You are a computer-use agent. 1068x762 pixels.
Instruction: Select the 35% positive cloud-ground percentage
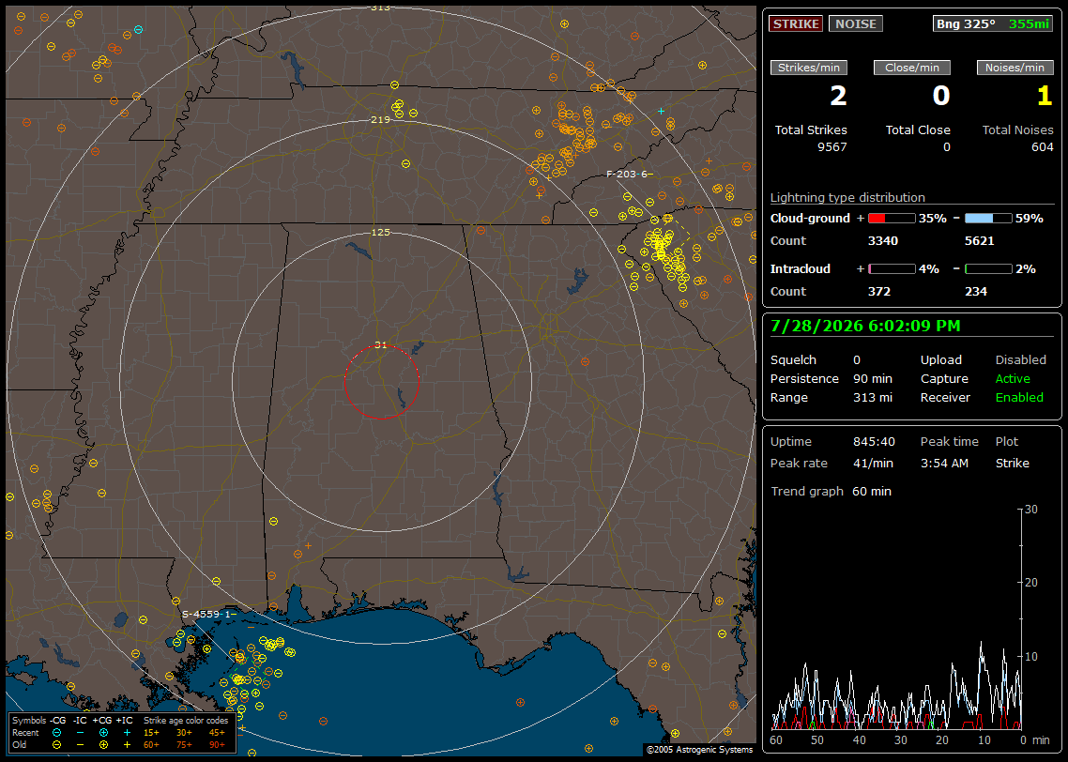click(x=933, y=219)
